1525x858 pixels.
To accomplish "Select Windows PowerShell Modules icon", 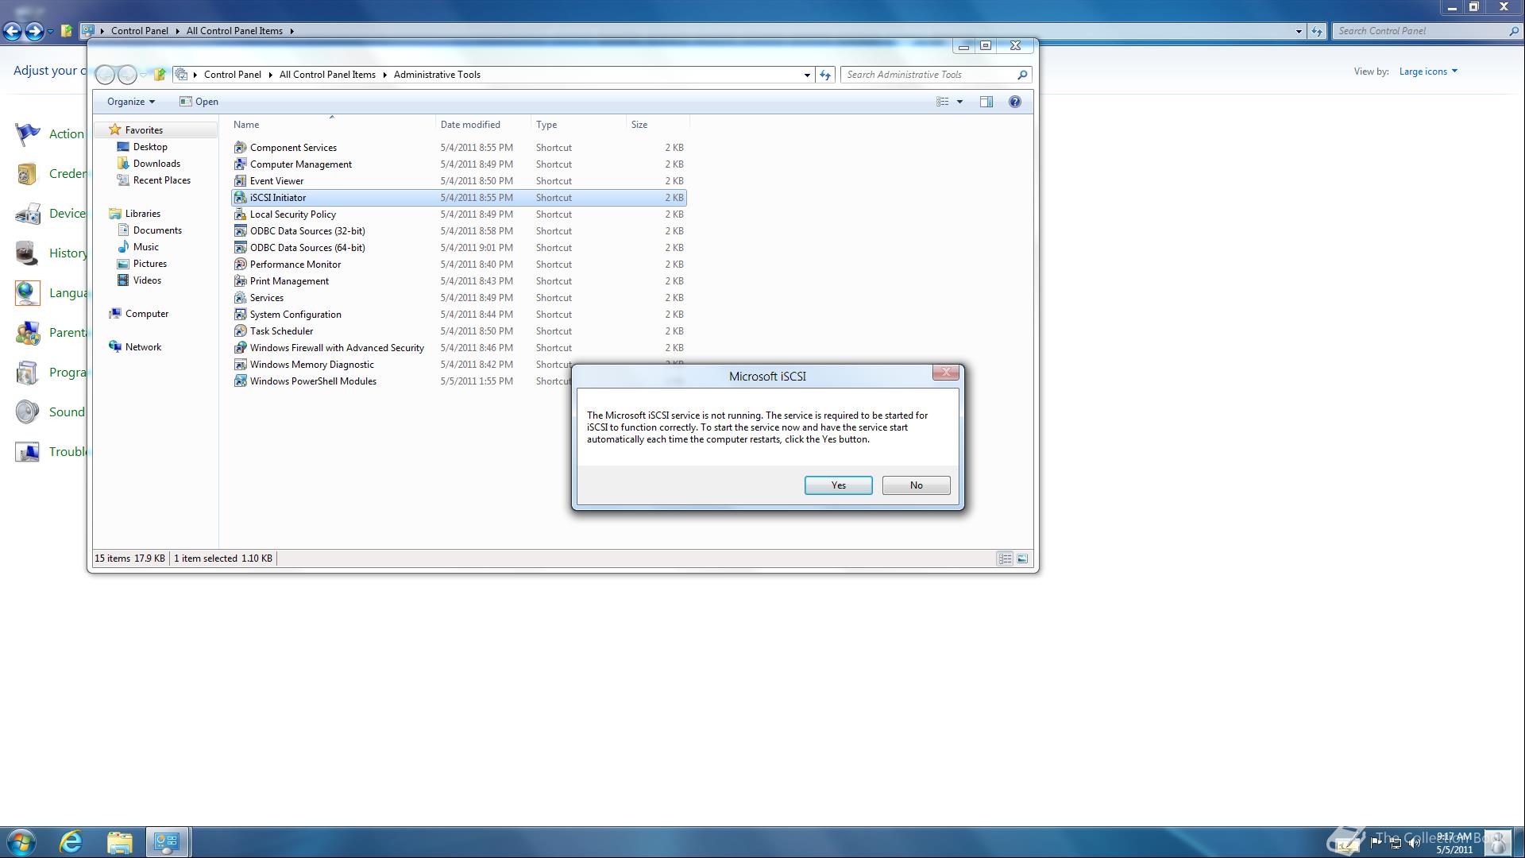I will pos(240,381).
